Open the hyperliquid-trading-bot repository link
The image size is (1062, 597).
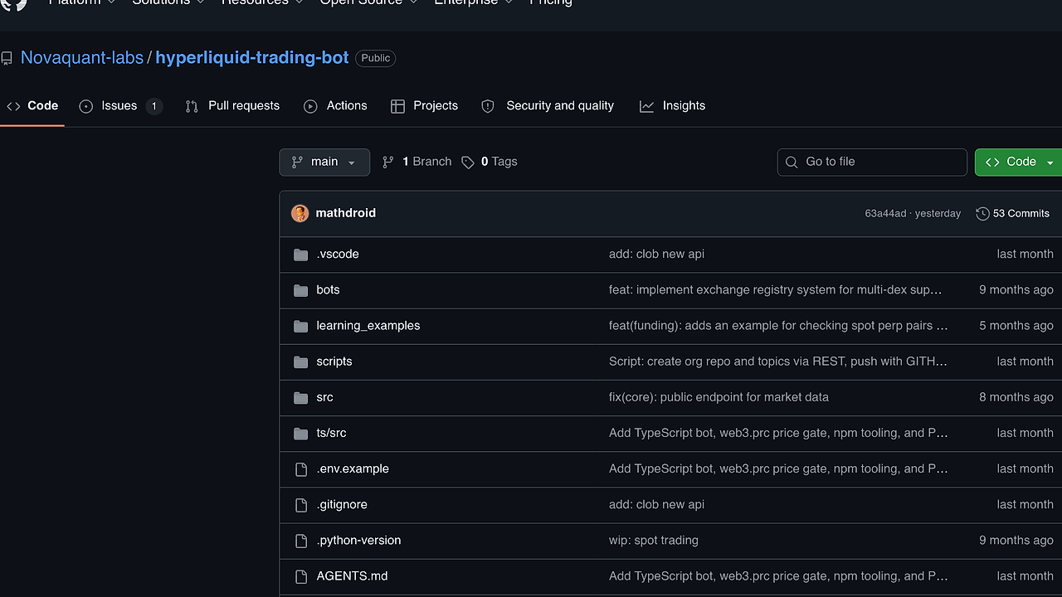[252, 58]
